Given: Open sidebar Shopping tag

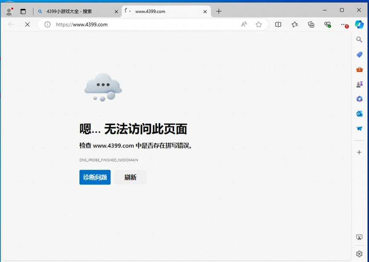Looking at the screenshot, I should [x=359, y=54].
